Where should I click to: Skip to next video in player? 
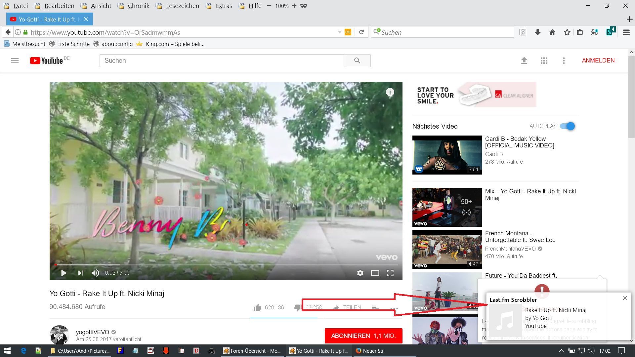80,273
